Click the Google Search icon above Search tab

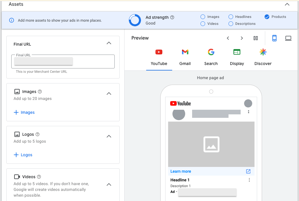[211, 52]
